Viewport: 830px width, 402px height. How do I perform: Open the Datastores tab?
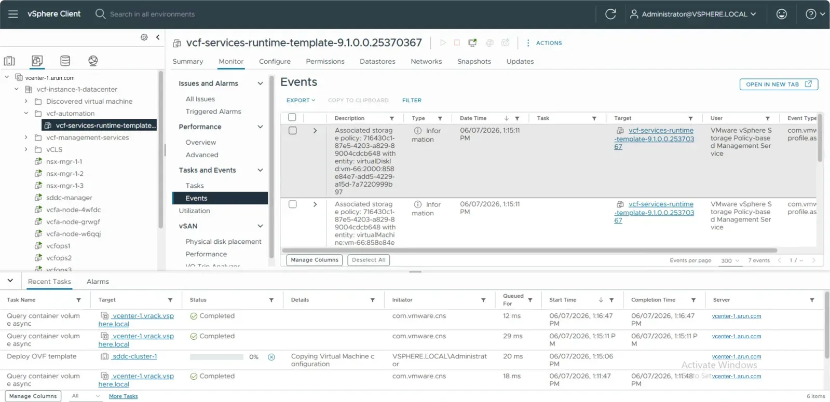click(x=377, y=61)
